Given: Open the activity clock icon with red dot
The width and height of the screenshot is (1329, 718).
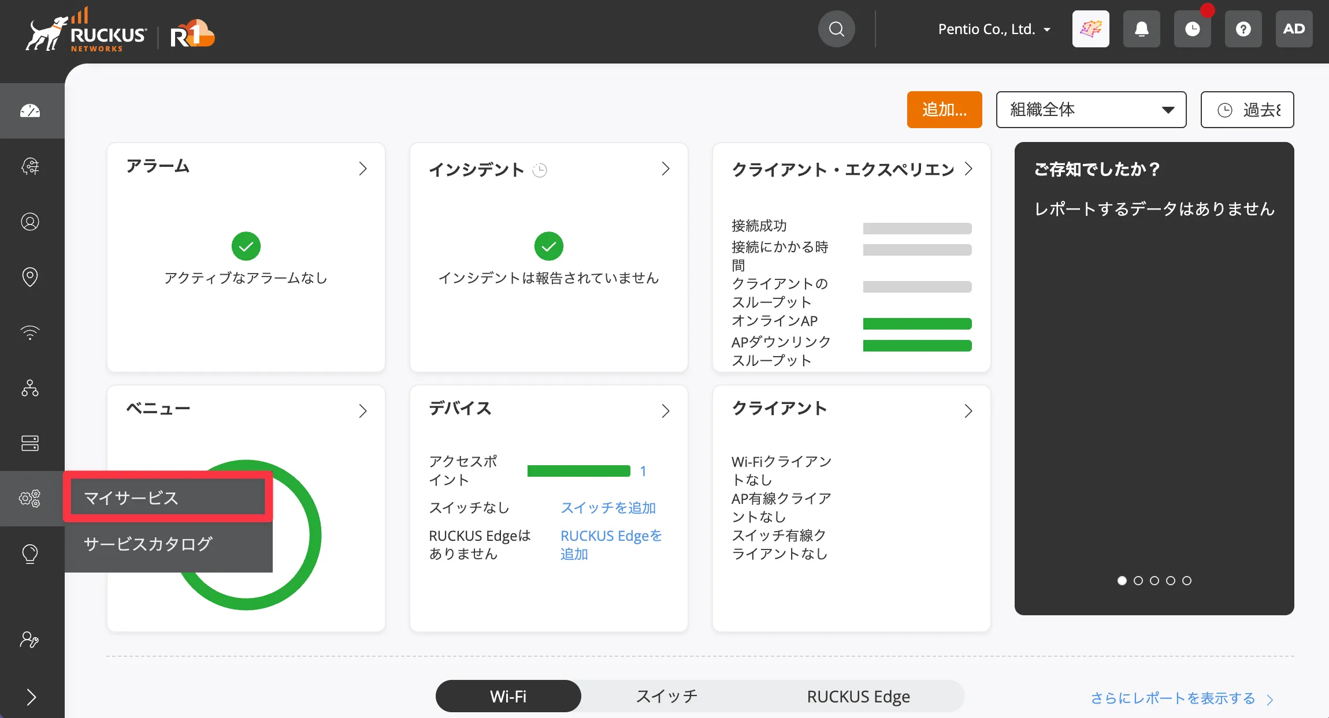Looking at the screenshot, I should (x=1192, y=29).
